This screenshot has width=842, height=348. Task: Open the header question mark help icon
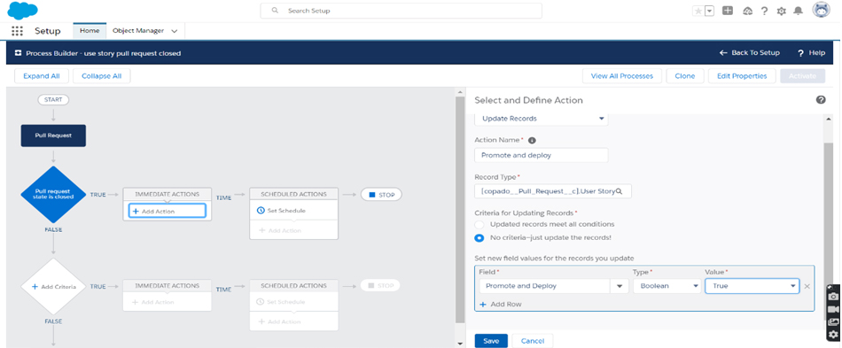click(764, 11)
